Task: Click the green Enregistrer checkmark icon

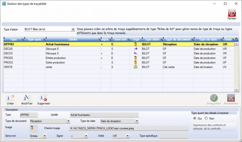Action: click(214, 98)
